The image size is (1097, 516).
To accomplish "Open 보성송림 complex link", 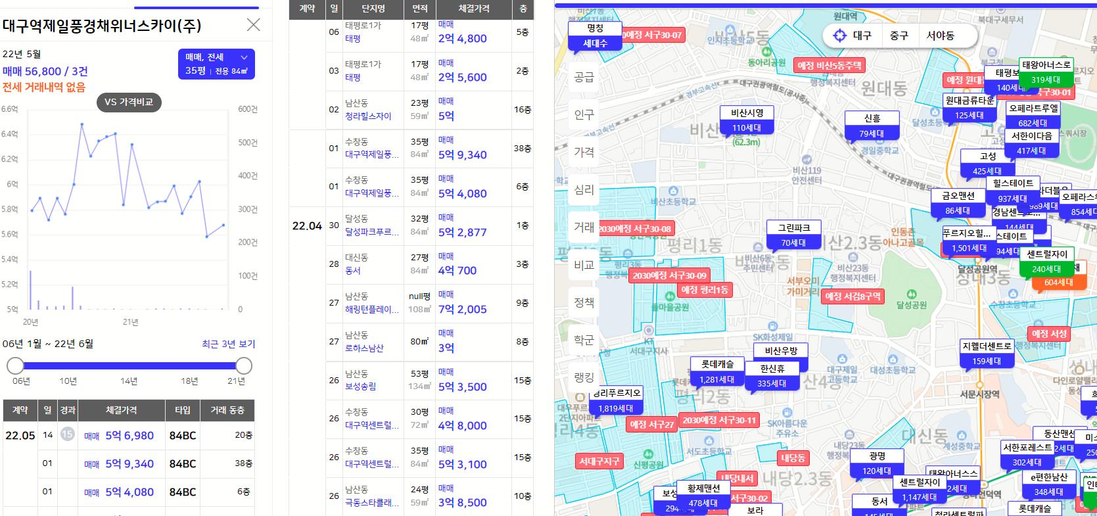I will 360,387.
